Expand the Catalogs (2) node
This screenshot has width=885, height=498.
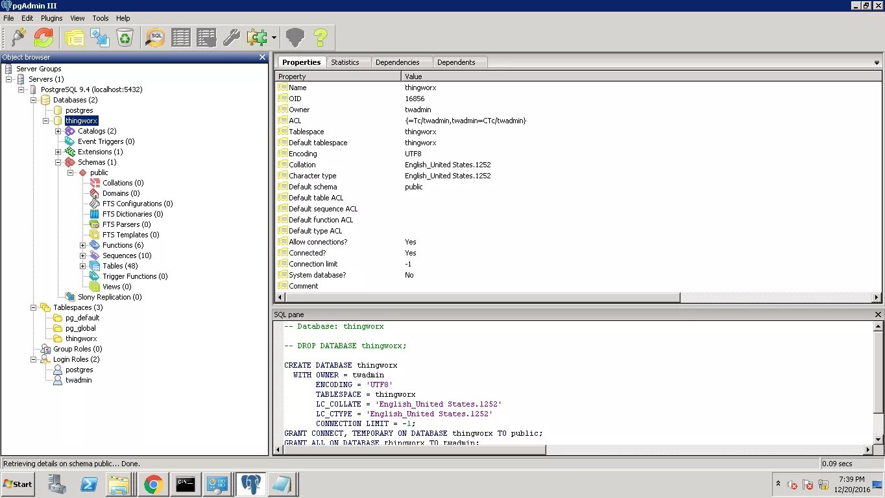[x=58, y=131]
